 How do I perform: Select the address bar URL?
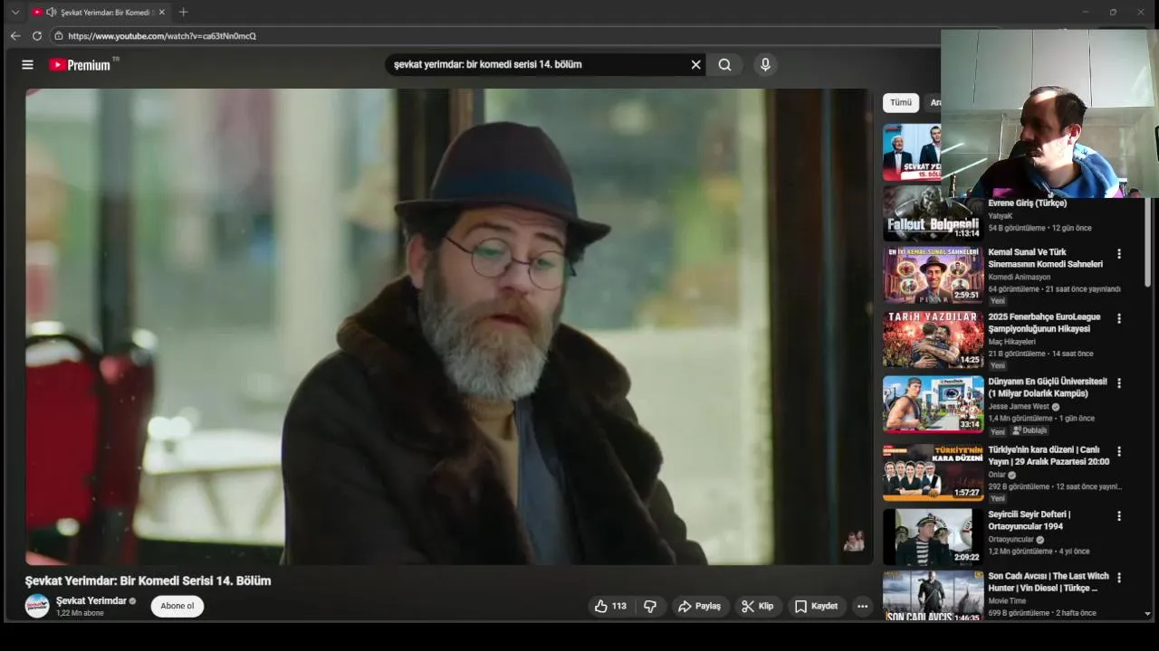[162, 36]
